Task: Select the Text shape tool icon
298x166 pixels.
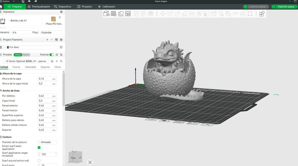Action: [221, 14]
